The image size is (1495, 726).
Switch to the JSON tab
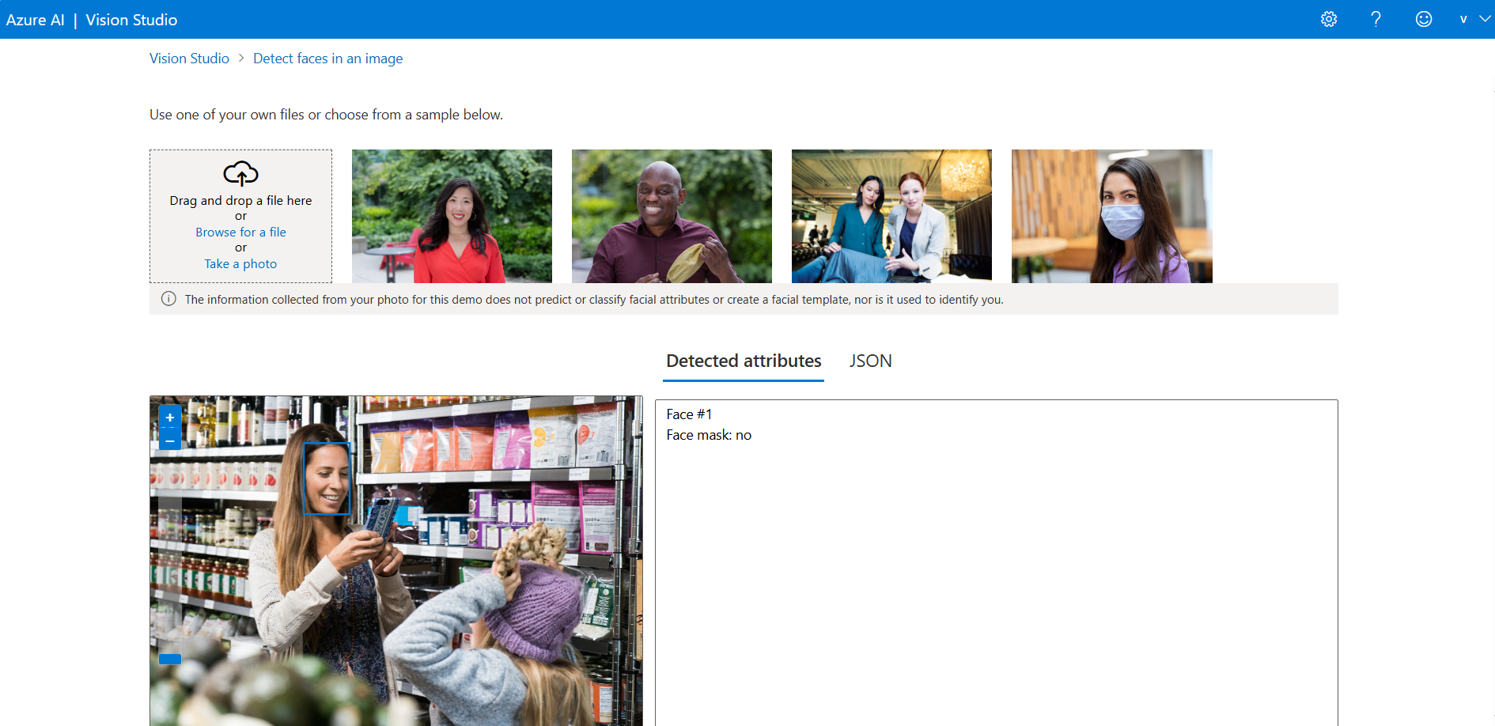pyautogui.click(x=870, y=361)
